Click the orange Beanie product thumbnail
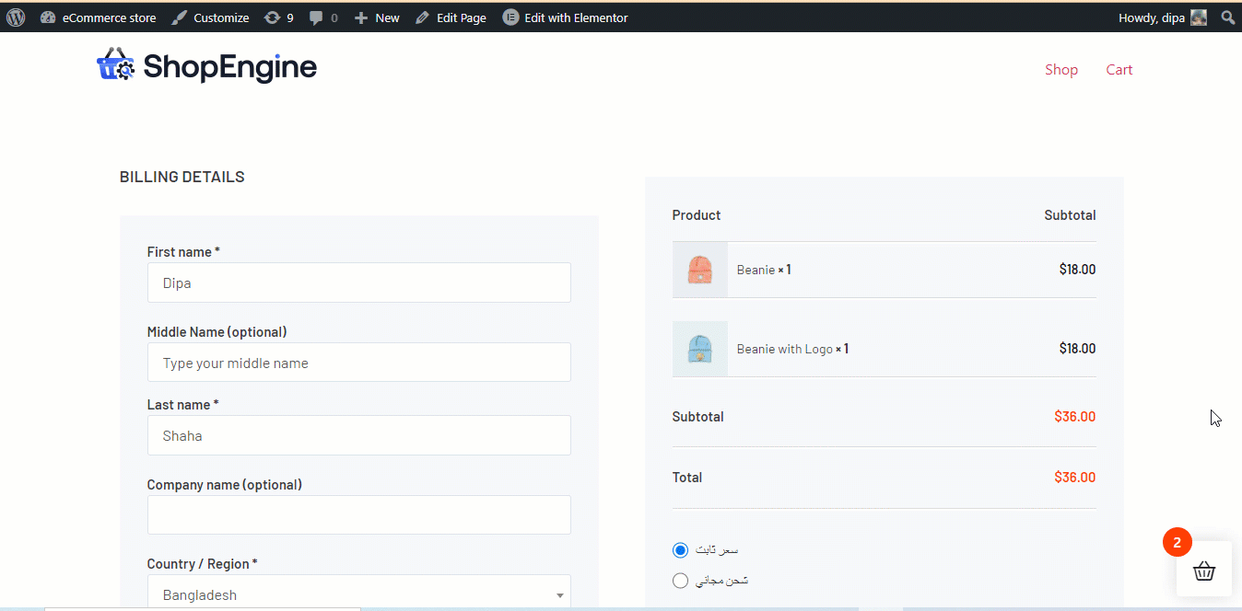This screenshot has width=1242, height=611. tap(700, 270)
